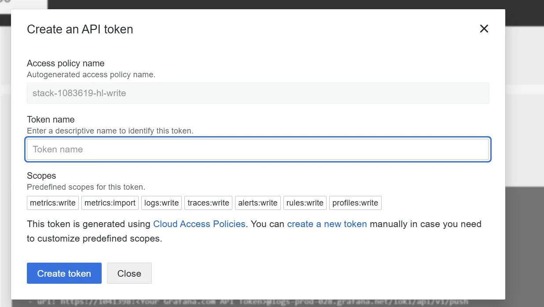Image resolution: width=544 pixels, height=307 pixels.
Task: Select the metrics:import scope tag
Action: point(110,203)
